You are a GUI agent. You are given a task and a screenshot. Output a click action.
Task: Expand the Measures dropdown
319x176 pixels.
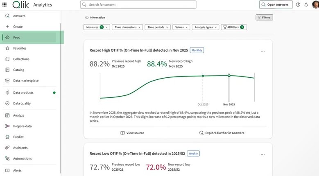click(x=97, y=27)
